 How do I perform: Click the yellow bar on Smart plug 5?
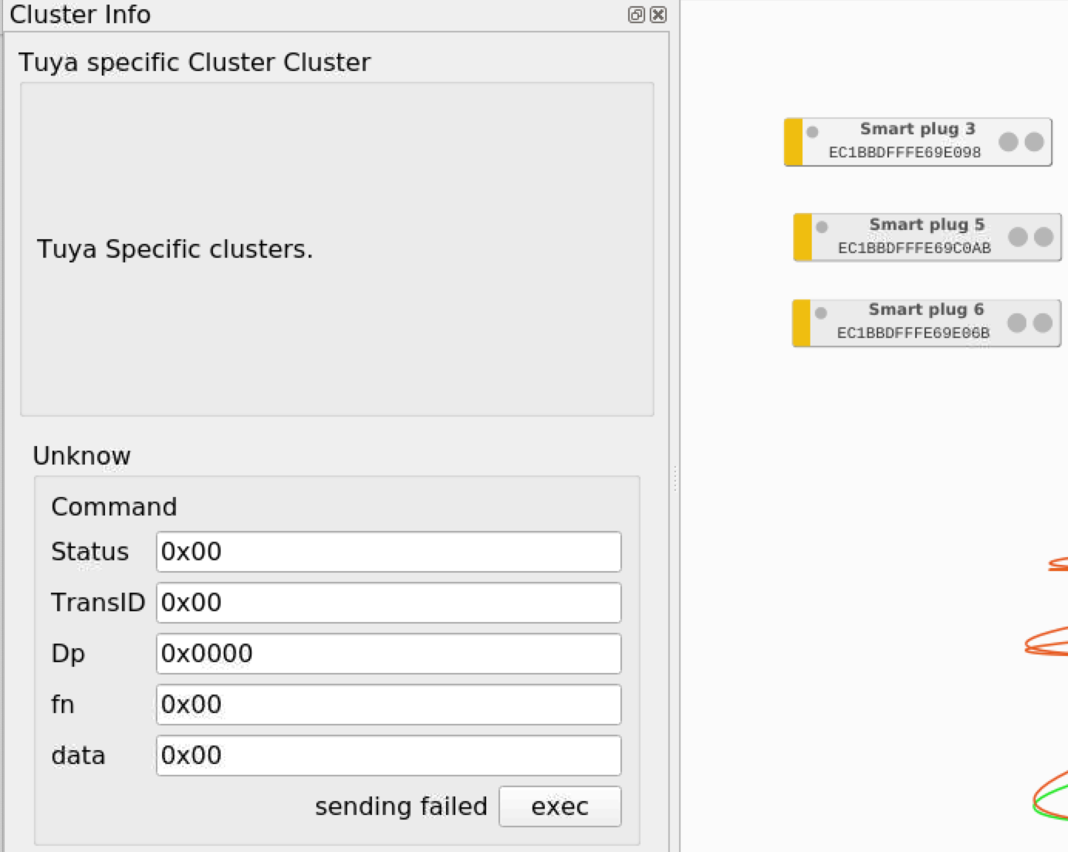(803, 237)
